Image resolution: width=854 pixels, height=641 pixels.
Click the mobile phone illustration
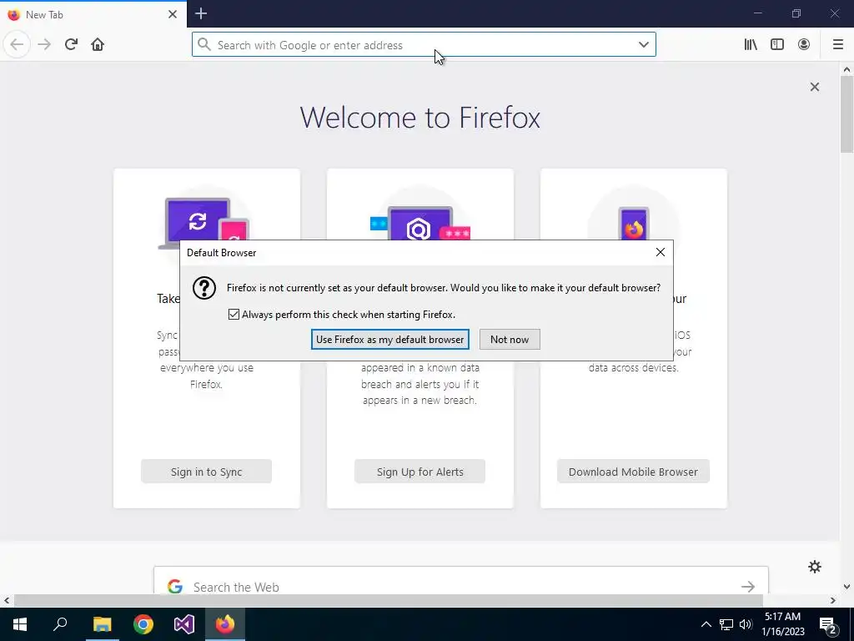pos(634,223)
